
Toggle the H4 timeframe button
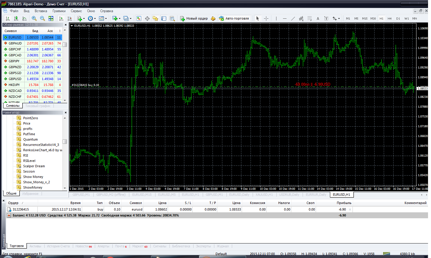click(390, 18)
